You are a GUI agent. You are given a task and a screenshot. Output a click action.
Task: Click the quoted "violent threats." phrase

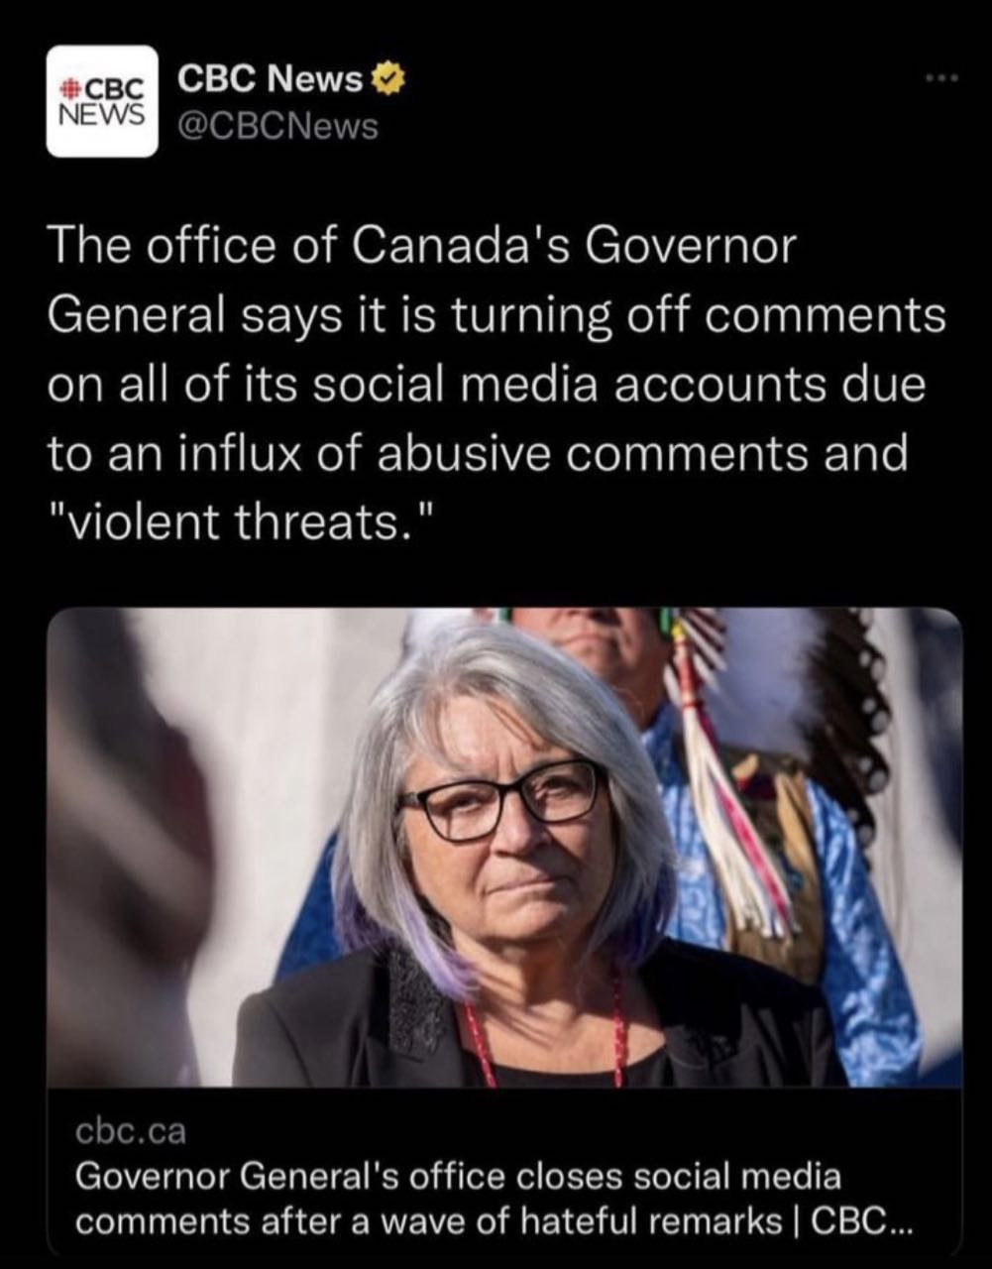tap(241, 519)
